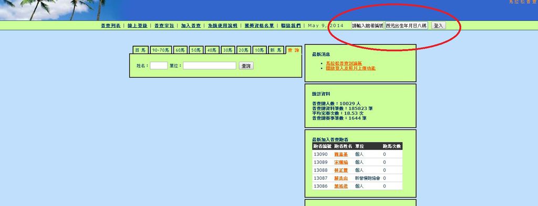The width and height of the screenshot is (538, 206).
Task: Open the 加入普查 nav link
Action: point(191,26)
